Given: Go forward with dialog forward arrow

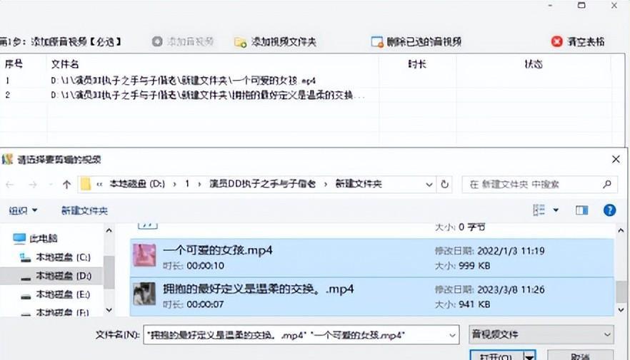Looking at the screenshot, I should pos(33,185).
